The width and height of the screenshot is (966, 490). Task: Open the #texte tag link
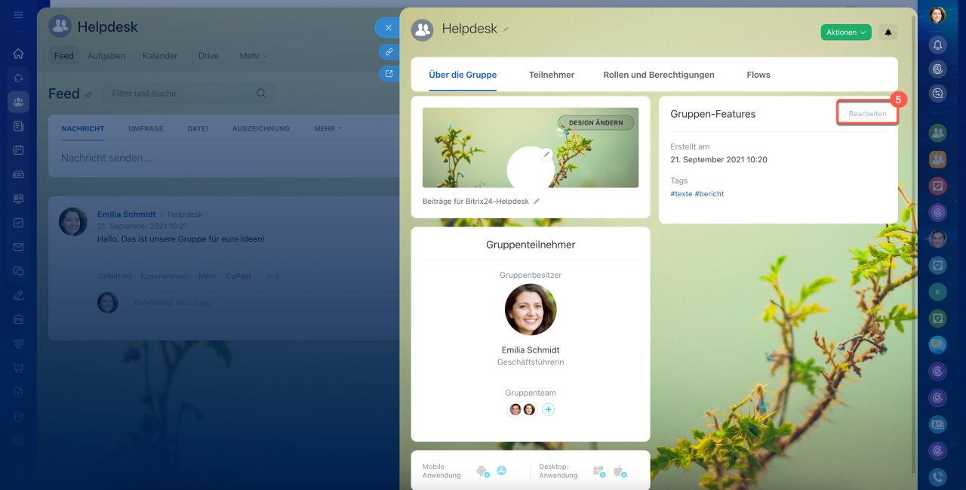(681, 194)
